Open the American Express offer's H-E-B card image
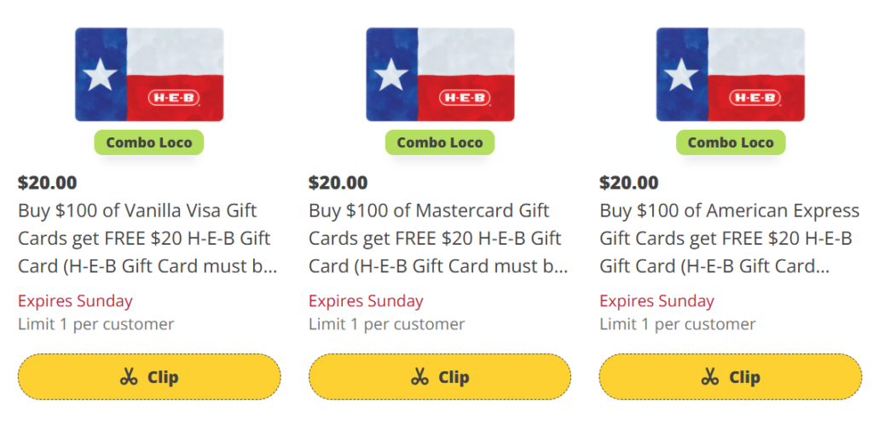The width and height of the screenshot is (873, 430). 731,74
